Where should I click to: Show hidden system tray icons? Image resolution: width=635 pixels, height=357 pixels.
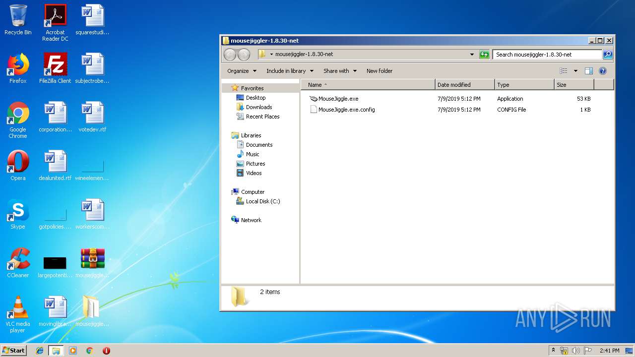point(553,351)
